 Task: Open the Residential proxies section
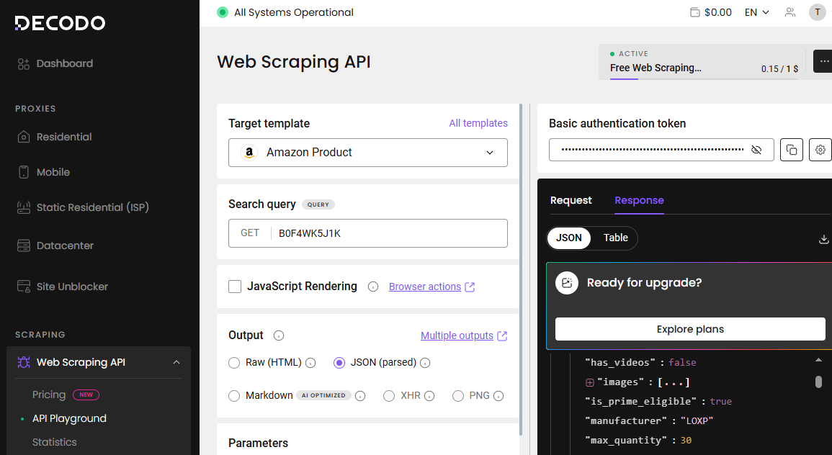(63, 137)
